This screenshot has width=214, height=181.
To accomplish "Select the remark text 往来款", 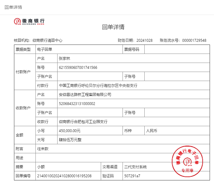I will pyautogui.click(x=43, y=149).
